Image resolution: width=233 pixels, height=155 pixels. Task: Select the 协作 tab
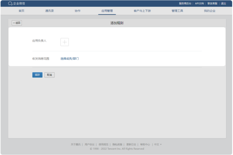click(77, 11)
